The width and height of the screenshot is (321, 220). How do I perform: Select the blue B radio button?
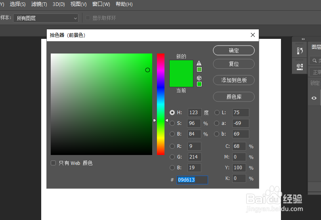click(x=172, y=168)
